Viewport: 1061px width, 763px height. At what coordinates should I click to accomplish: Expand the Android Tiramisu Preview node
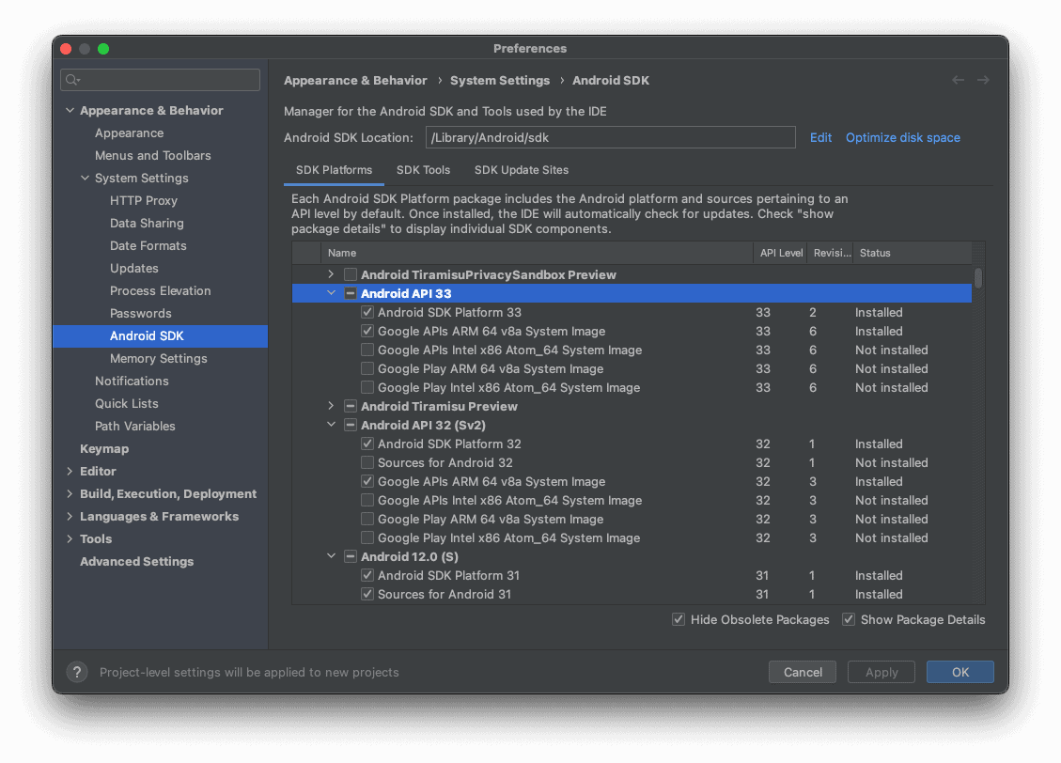[x=331, y=406]
